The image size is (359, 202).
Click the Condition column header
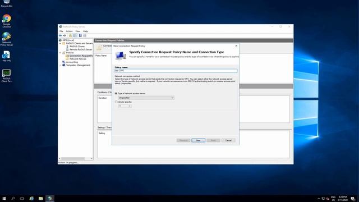pyautogui.click(x=103, y=98)
